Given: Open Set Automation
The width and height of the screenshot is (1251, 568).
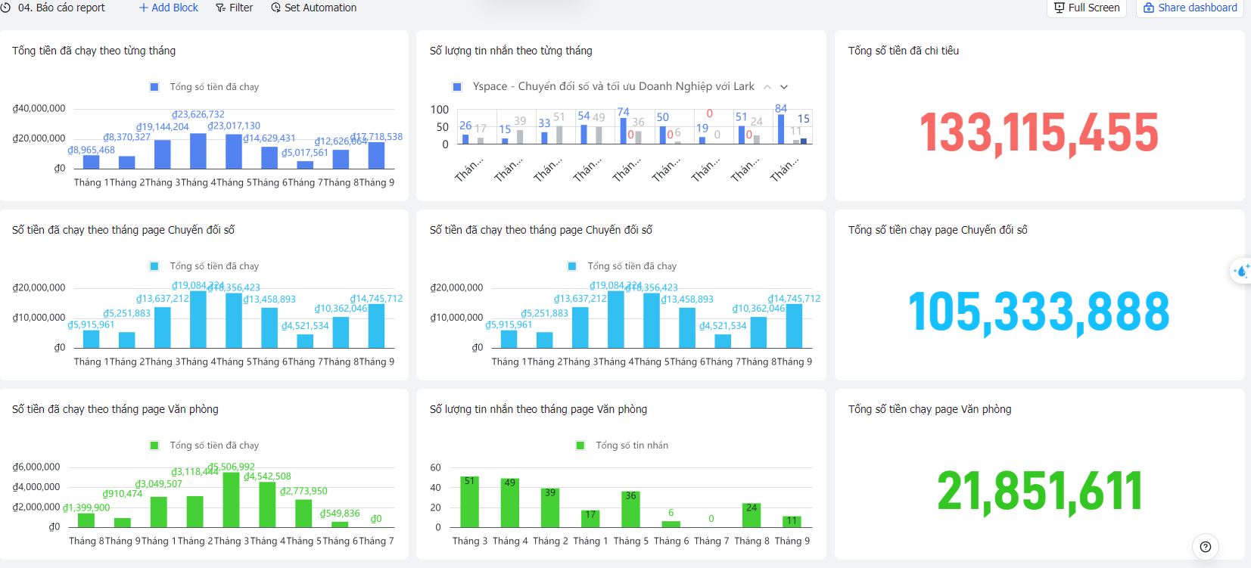Looking at the screenshot, I should (x=313, y=8).
